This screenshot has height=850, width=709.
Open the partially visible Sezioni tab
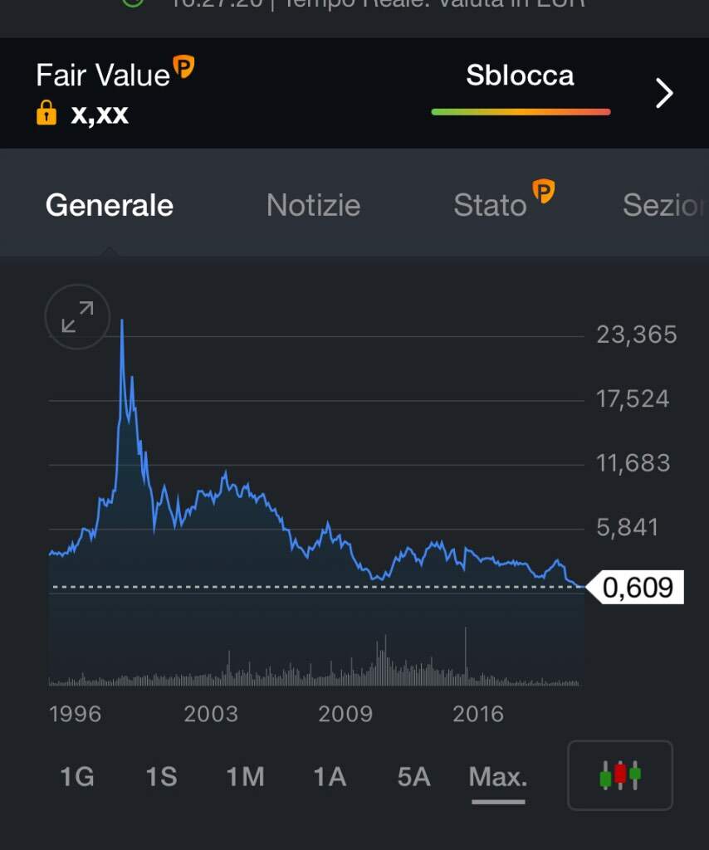(666, 206)
